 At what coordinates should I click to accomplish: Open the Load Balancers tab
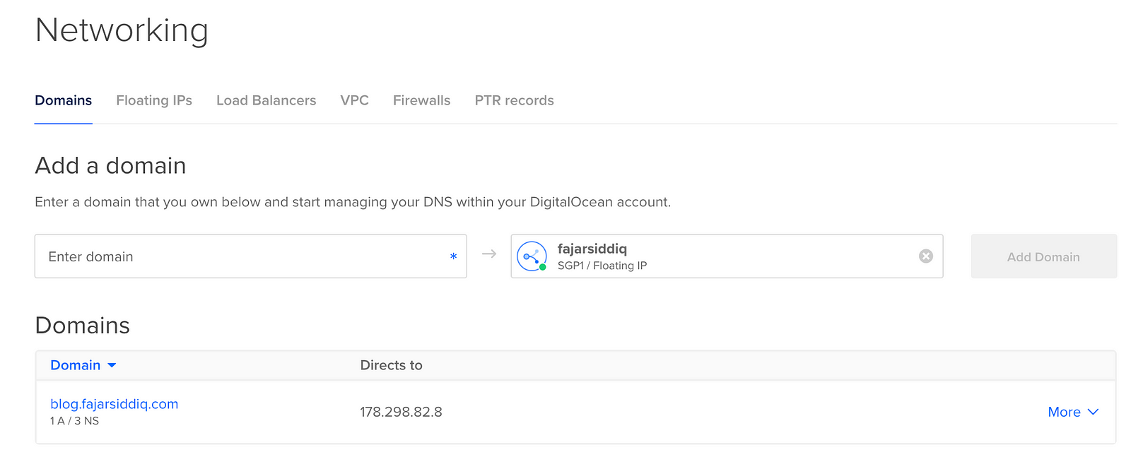click(x=266, y=100)
